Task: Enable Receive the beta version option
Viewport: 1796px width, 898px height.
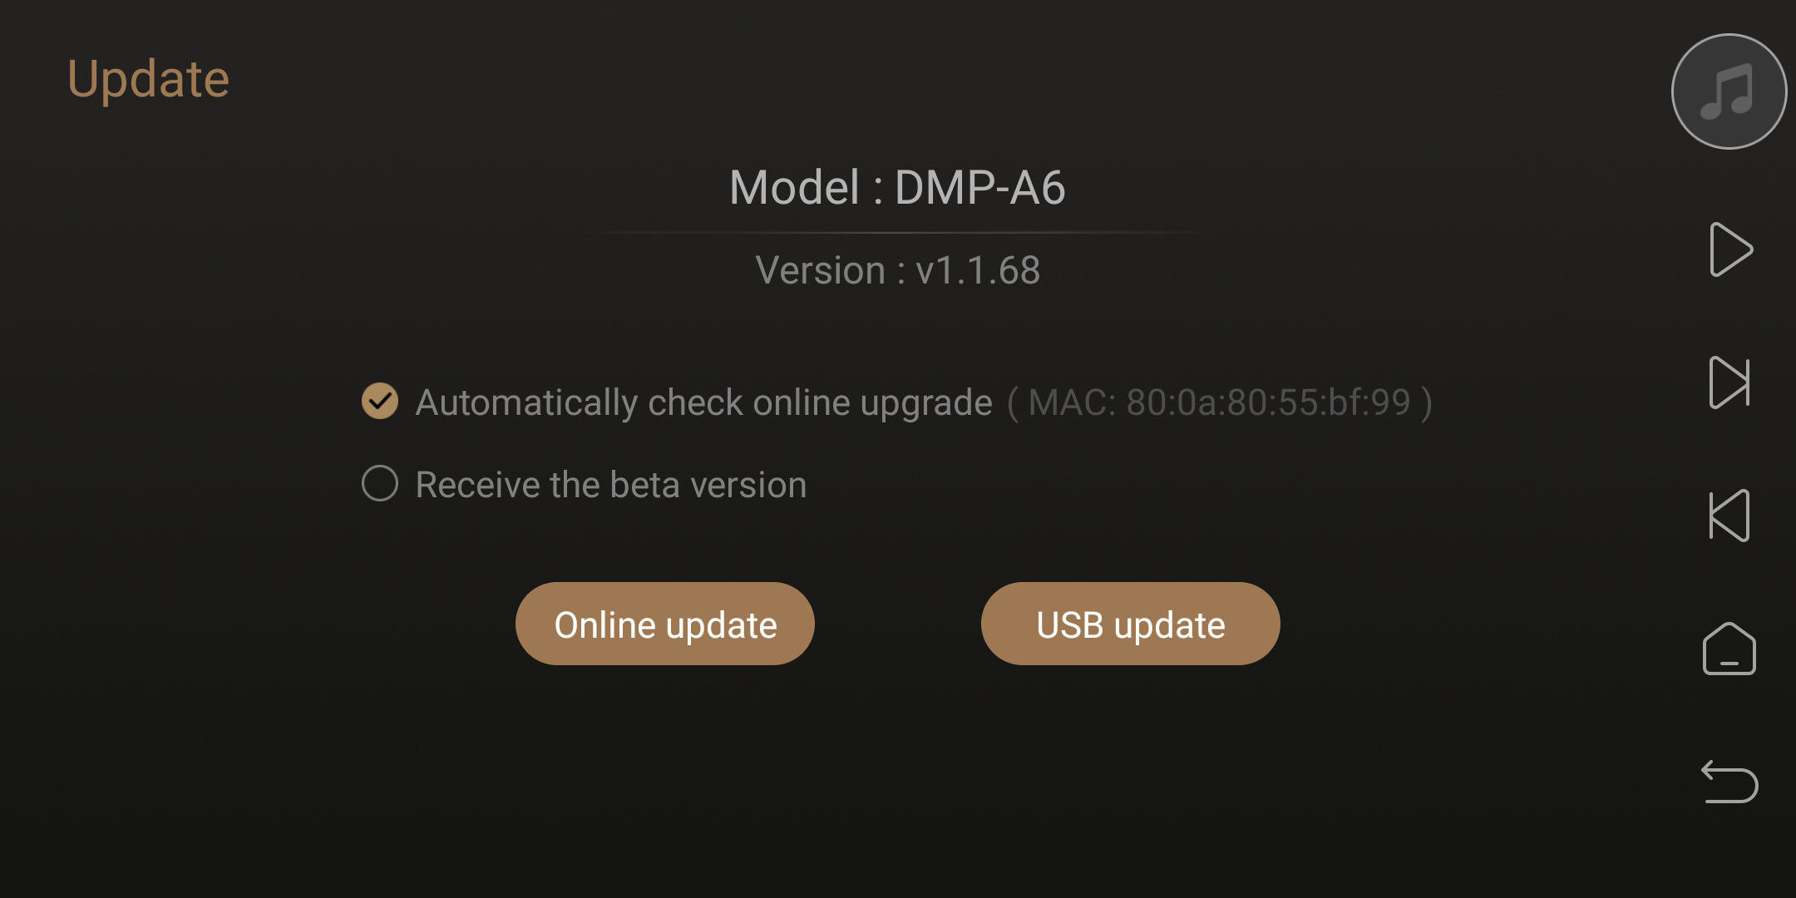Action: [x=380, y=483]
